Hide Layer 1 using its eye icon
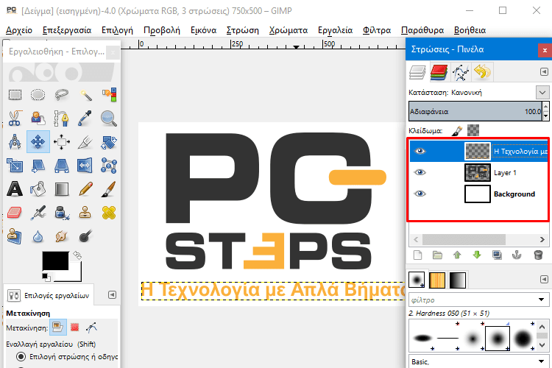Image resolution: width=552 pixels, height=368 pixels. point(420,172)
